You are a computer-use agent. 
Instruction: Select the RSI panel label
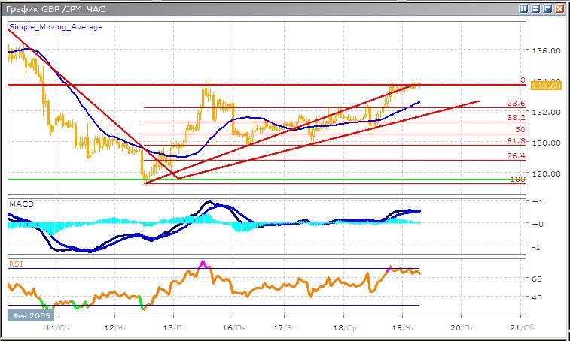tap(17, 264)
